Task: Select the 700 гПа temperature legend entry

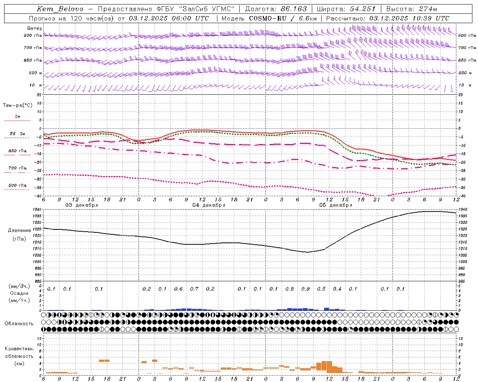Action: [x=18, y=168]
